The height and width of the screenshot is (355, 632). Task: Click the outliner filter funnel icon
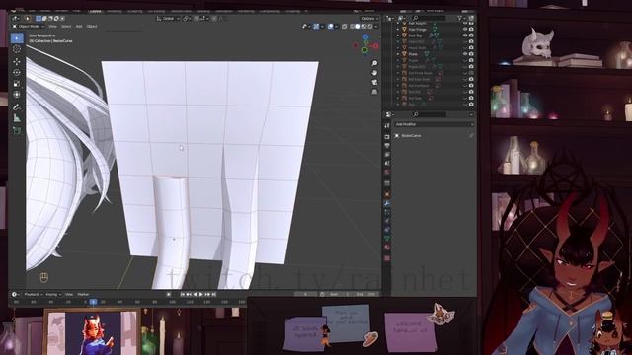click(x=459, y=18)
